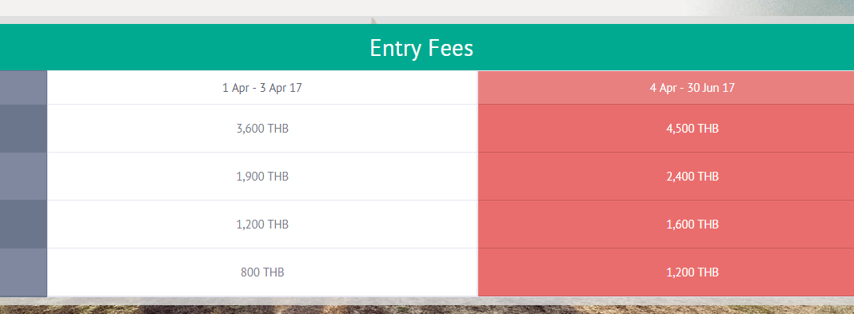The height and width of the screenshot is (314, 854).
Task: Select the 1 Apr - 3 Apr 17 column header
Action: pos(262,88)
